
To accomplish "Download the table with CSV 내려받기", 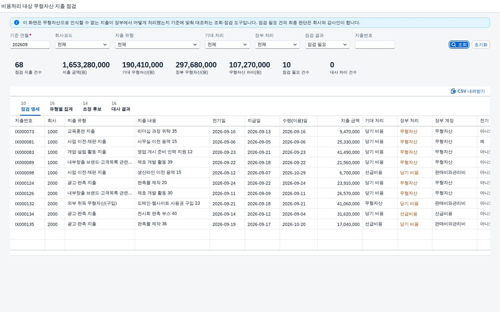I will (x=468, y=91).
